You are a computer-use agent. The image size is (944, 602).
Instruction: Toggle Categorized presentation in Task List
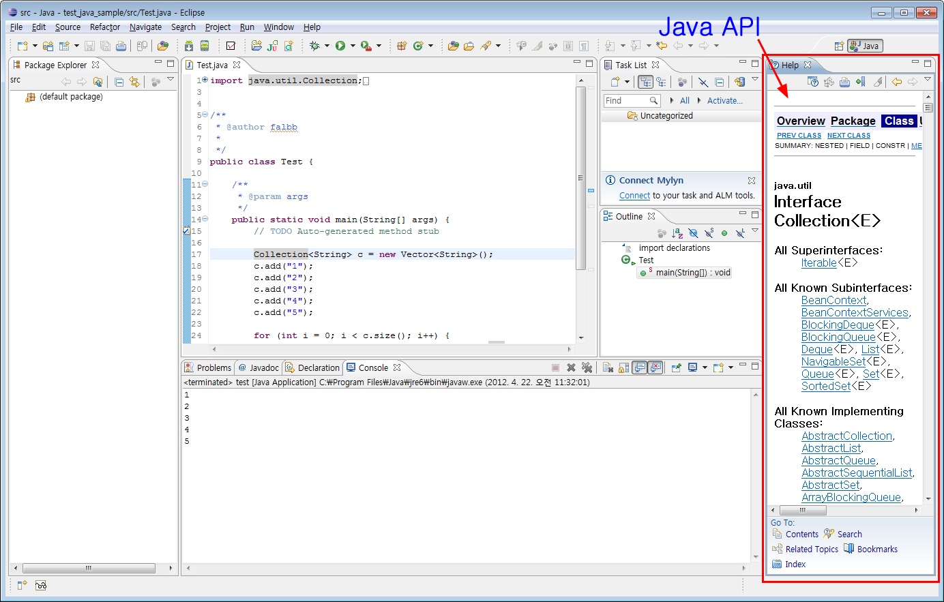pyautogui.click(x=645, y=82)
